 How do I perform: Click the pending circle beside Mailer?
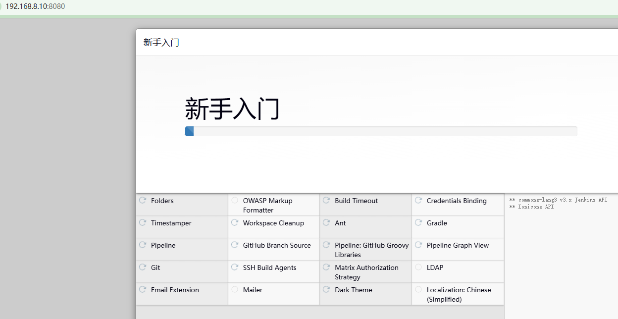tap(235, 290)
